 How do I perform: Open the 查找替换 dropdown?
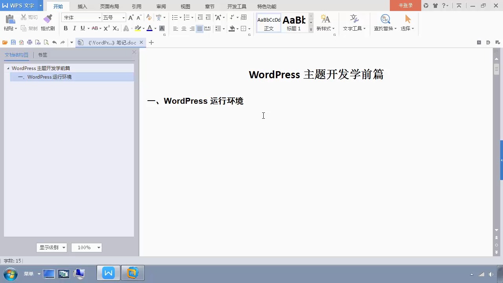click(385, 23)
